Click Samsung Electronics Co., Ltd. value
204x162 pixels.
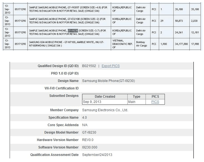point(105,110)
